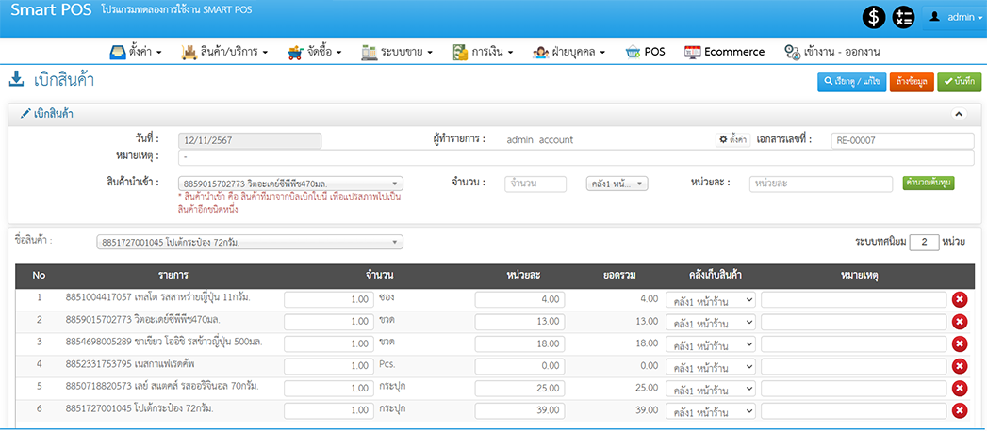This screenshot has height=431, width=987.
Task: Open warehouse dropdown for เนสกาแฟเรดคัพ row
Action: click(710, 366)
